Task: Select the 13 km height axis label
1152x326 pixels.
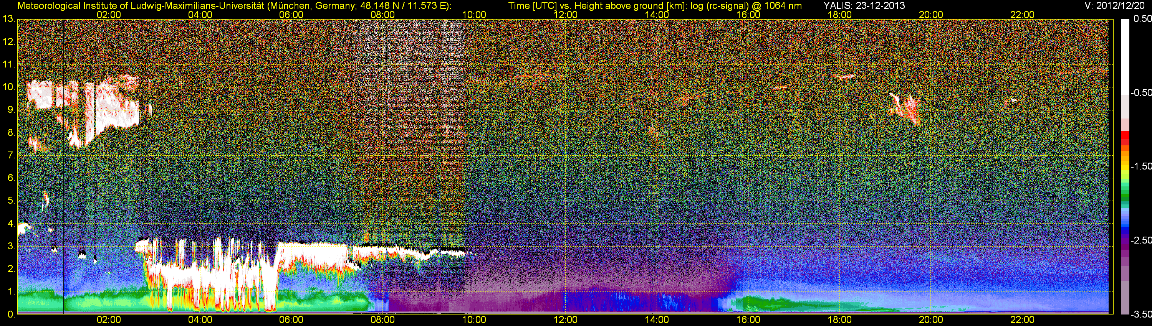Action: point(8,19)
